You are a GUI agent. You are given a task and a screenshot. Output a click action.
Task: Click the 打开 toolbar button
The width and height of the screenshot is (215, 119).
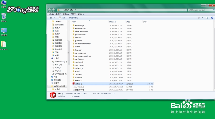point(62,18)
